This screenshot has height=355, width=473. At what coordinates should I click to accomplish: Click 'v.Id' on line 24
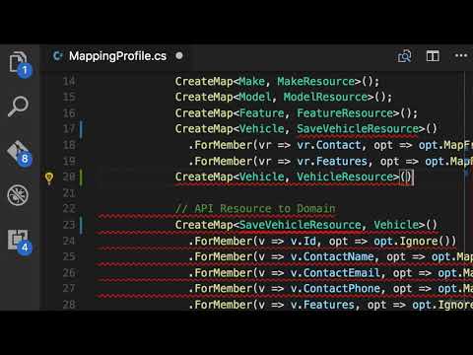(x=304, y=241)
